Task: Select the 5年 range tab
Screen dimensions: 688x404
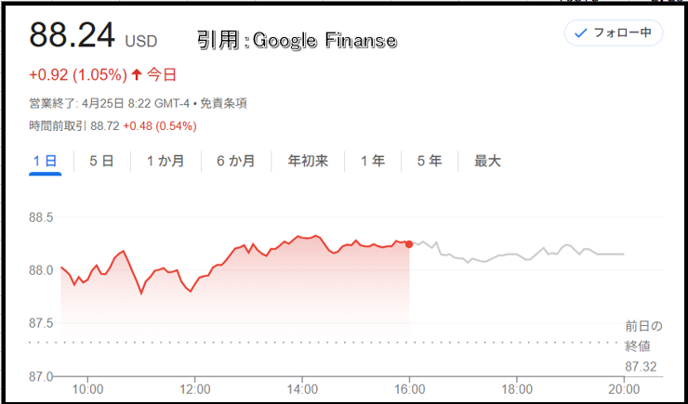Action: coord(430,162)
